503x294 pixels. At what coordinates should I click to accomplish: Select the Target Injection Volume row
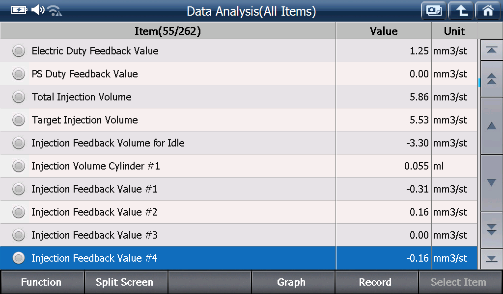pyautogui.click(x=238, y=120)
